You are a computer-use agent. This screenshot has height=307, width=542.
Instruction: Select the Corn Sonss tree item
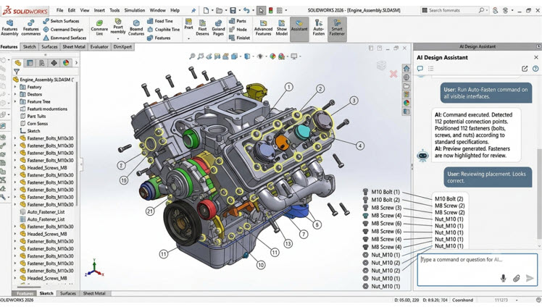(x=38, y=124)
